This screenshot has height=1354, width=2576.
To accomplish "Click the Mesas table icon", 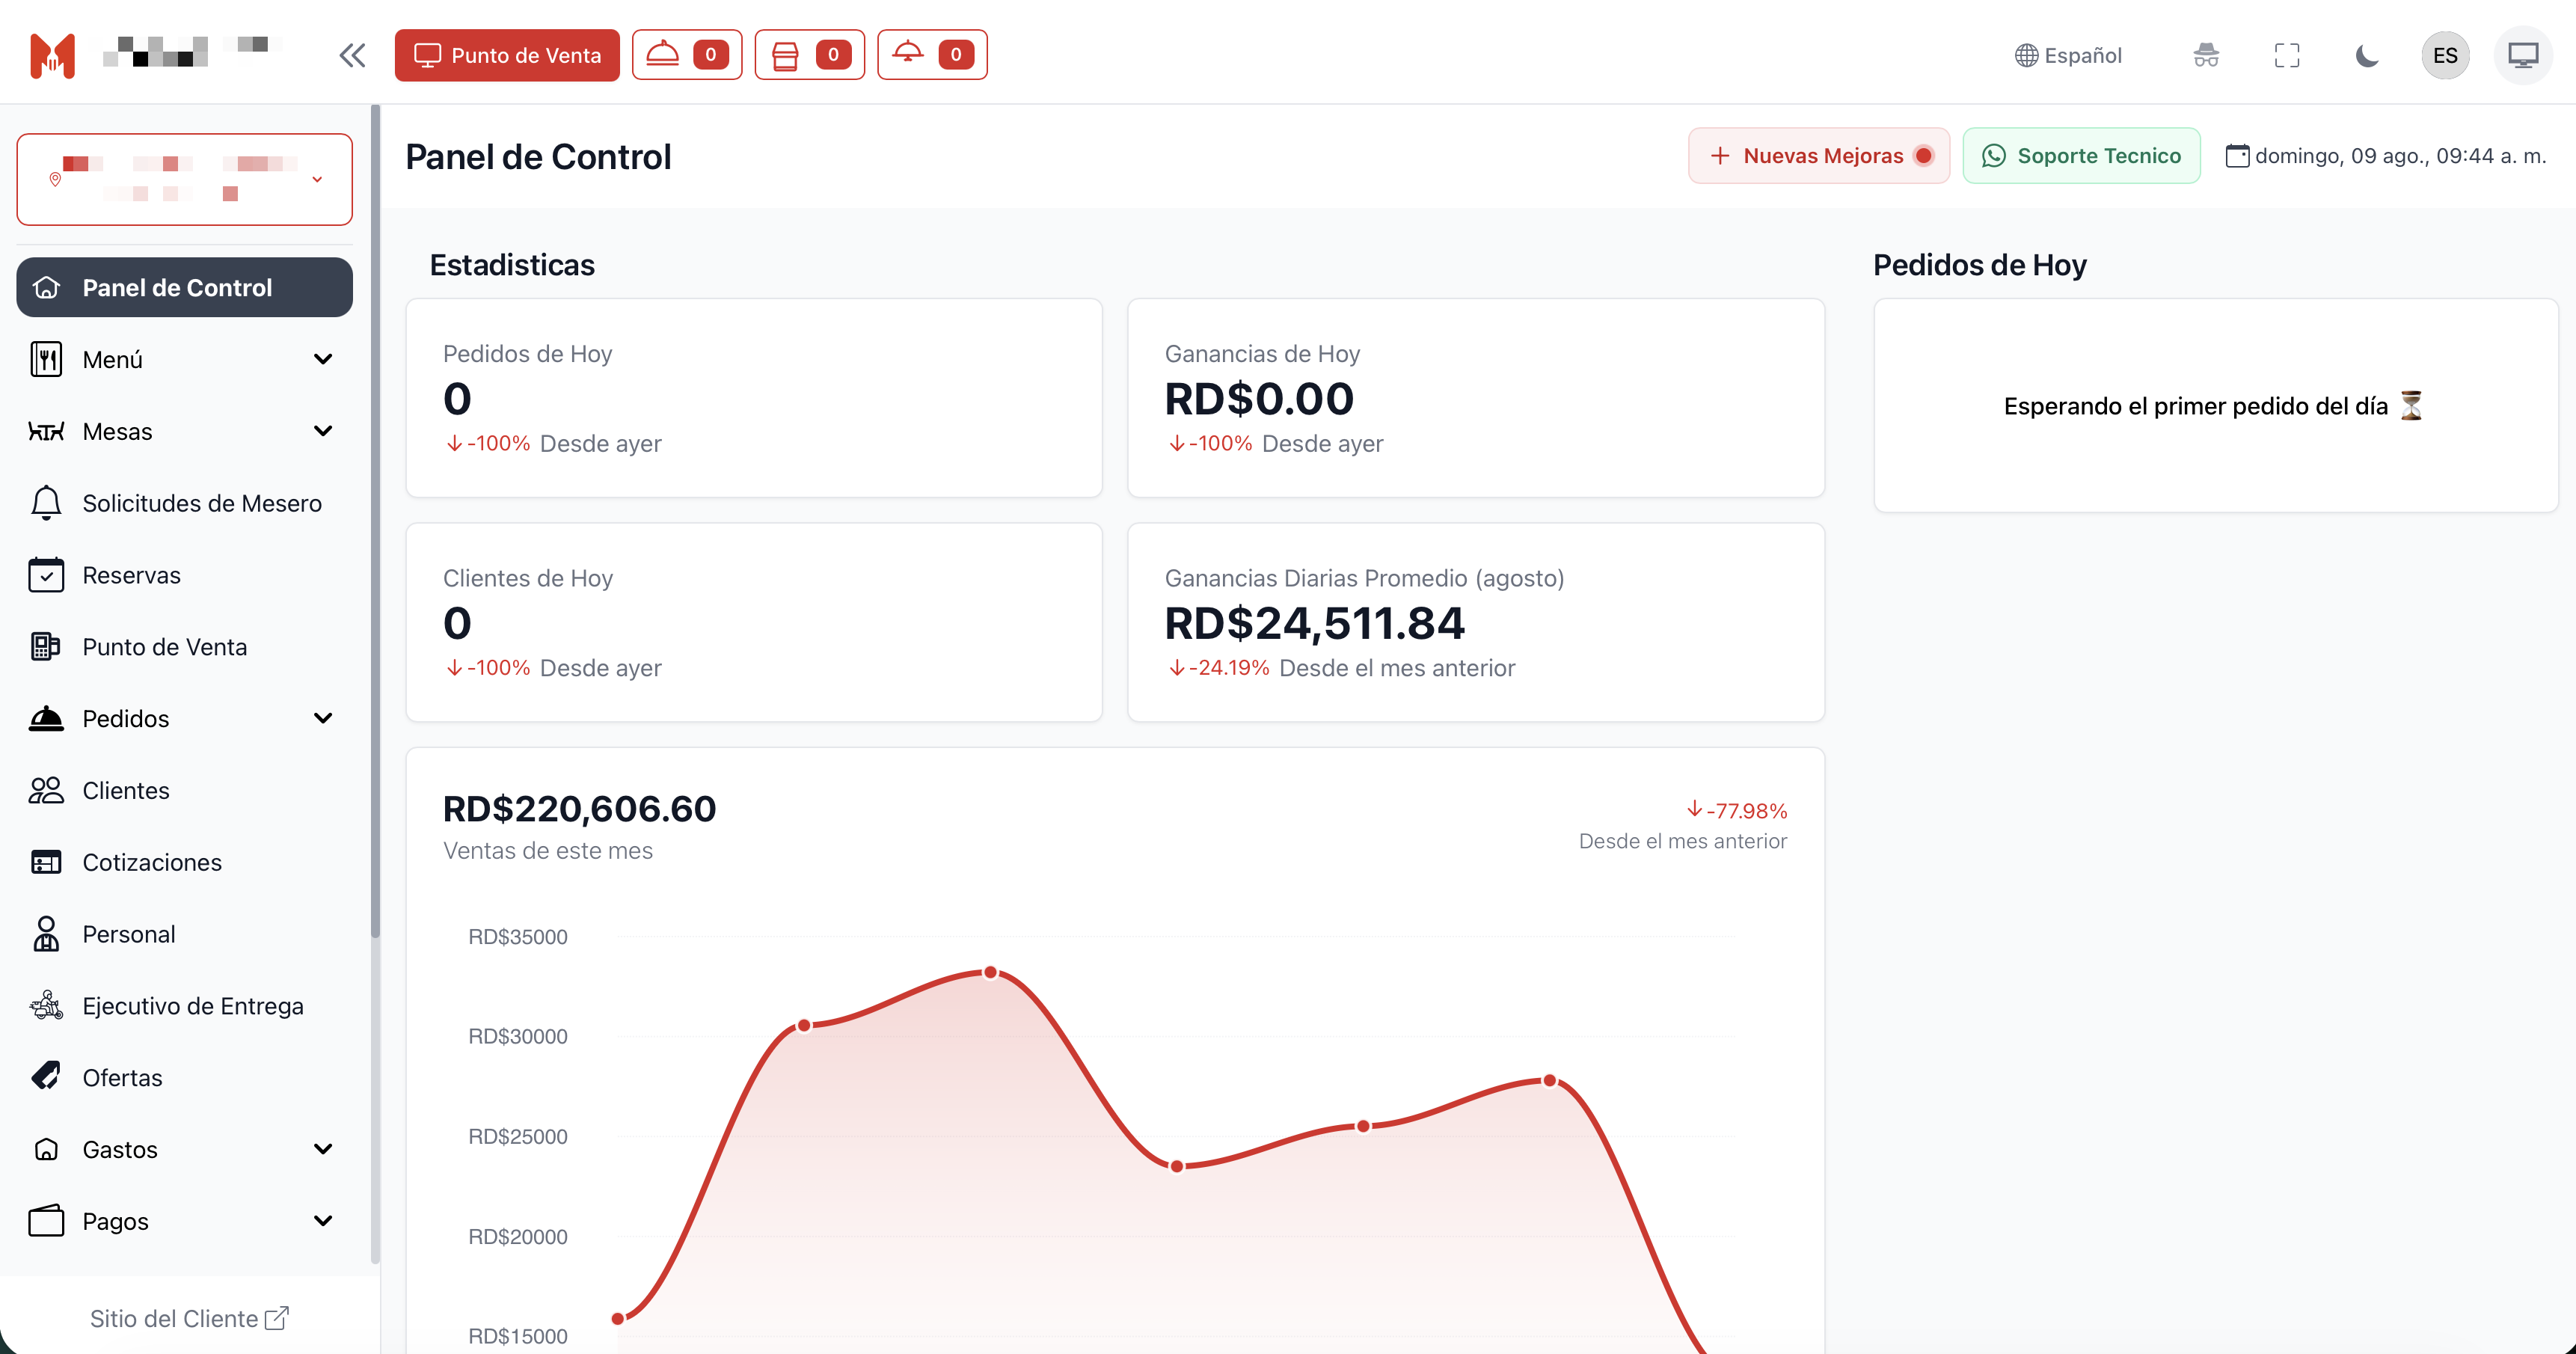I will pos(46,432).
